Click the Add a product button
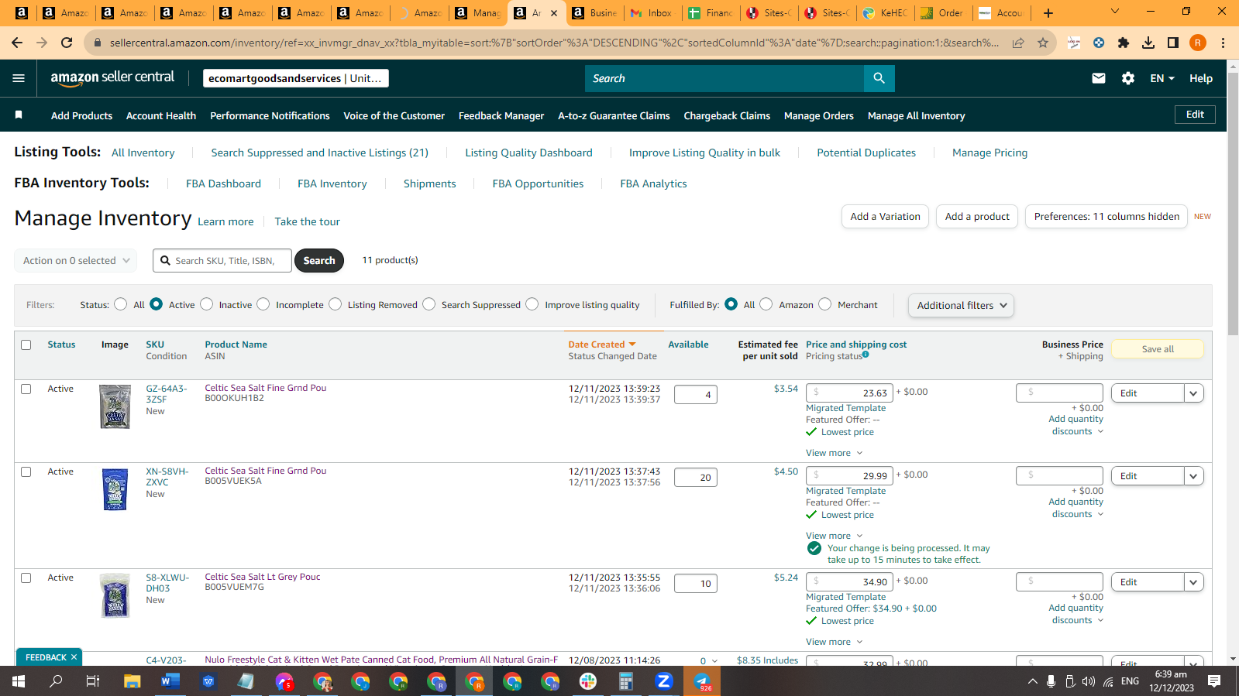The image size is (1239, 696). click(x=977, y=217)
